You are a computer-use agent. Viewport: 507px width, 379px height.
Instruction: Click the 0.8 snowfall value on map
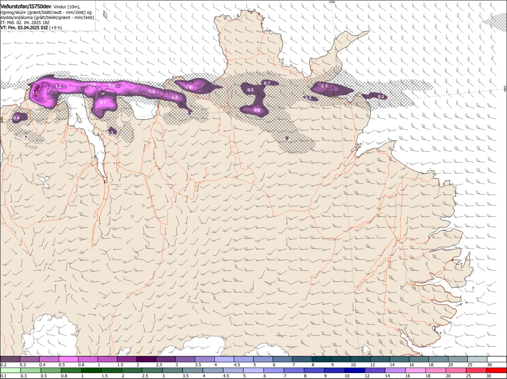click(93, 85)
